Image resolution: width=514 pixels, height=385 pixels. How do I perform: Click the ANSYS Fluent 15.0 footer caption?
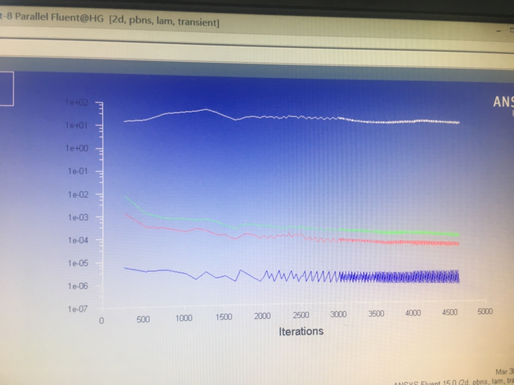tap(454, 382)
